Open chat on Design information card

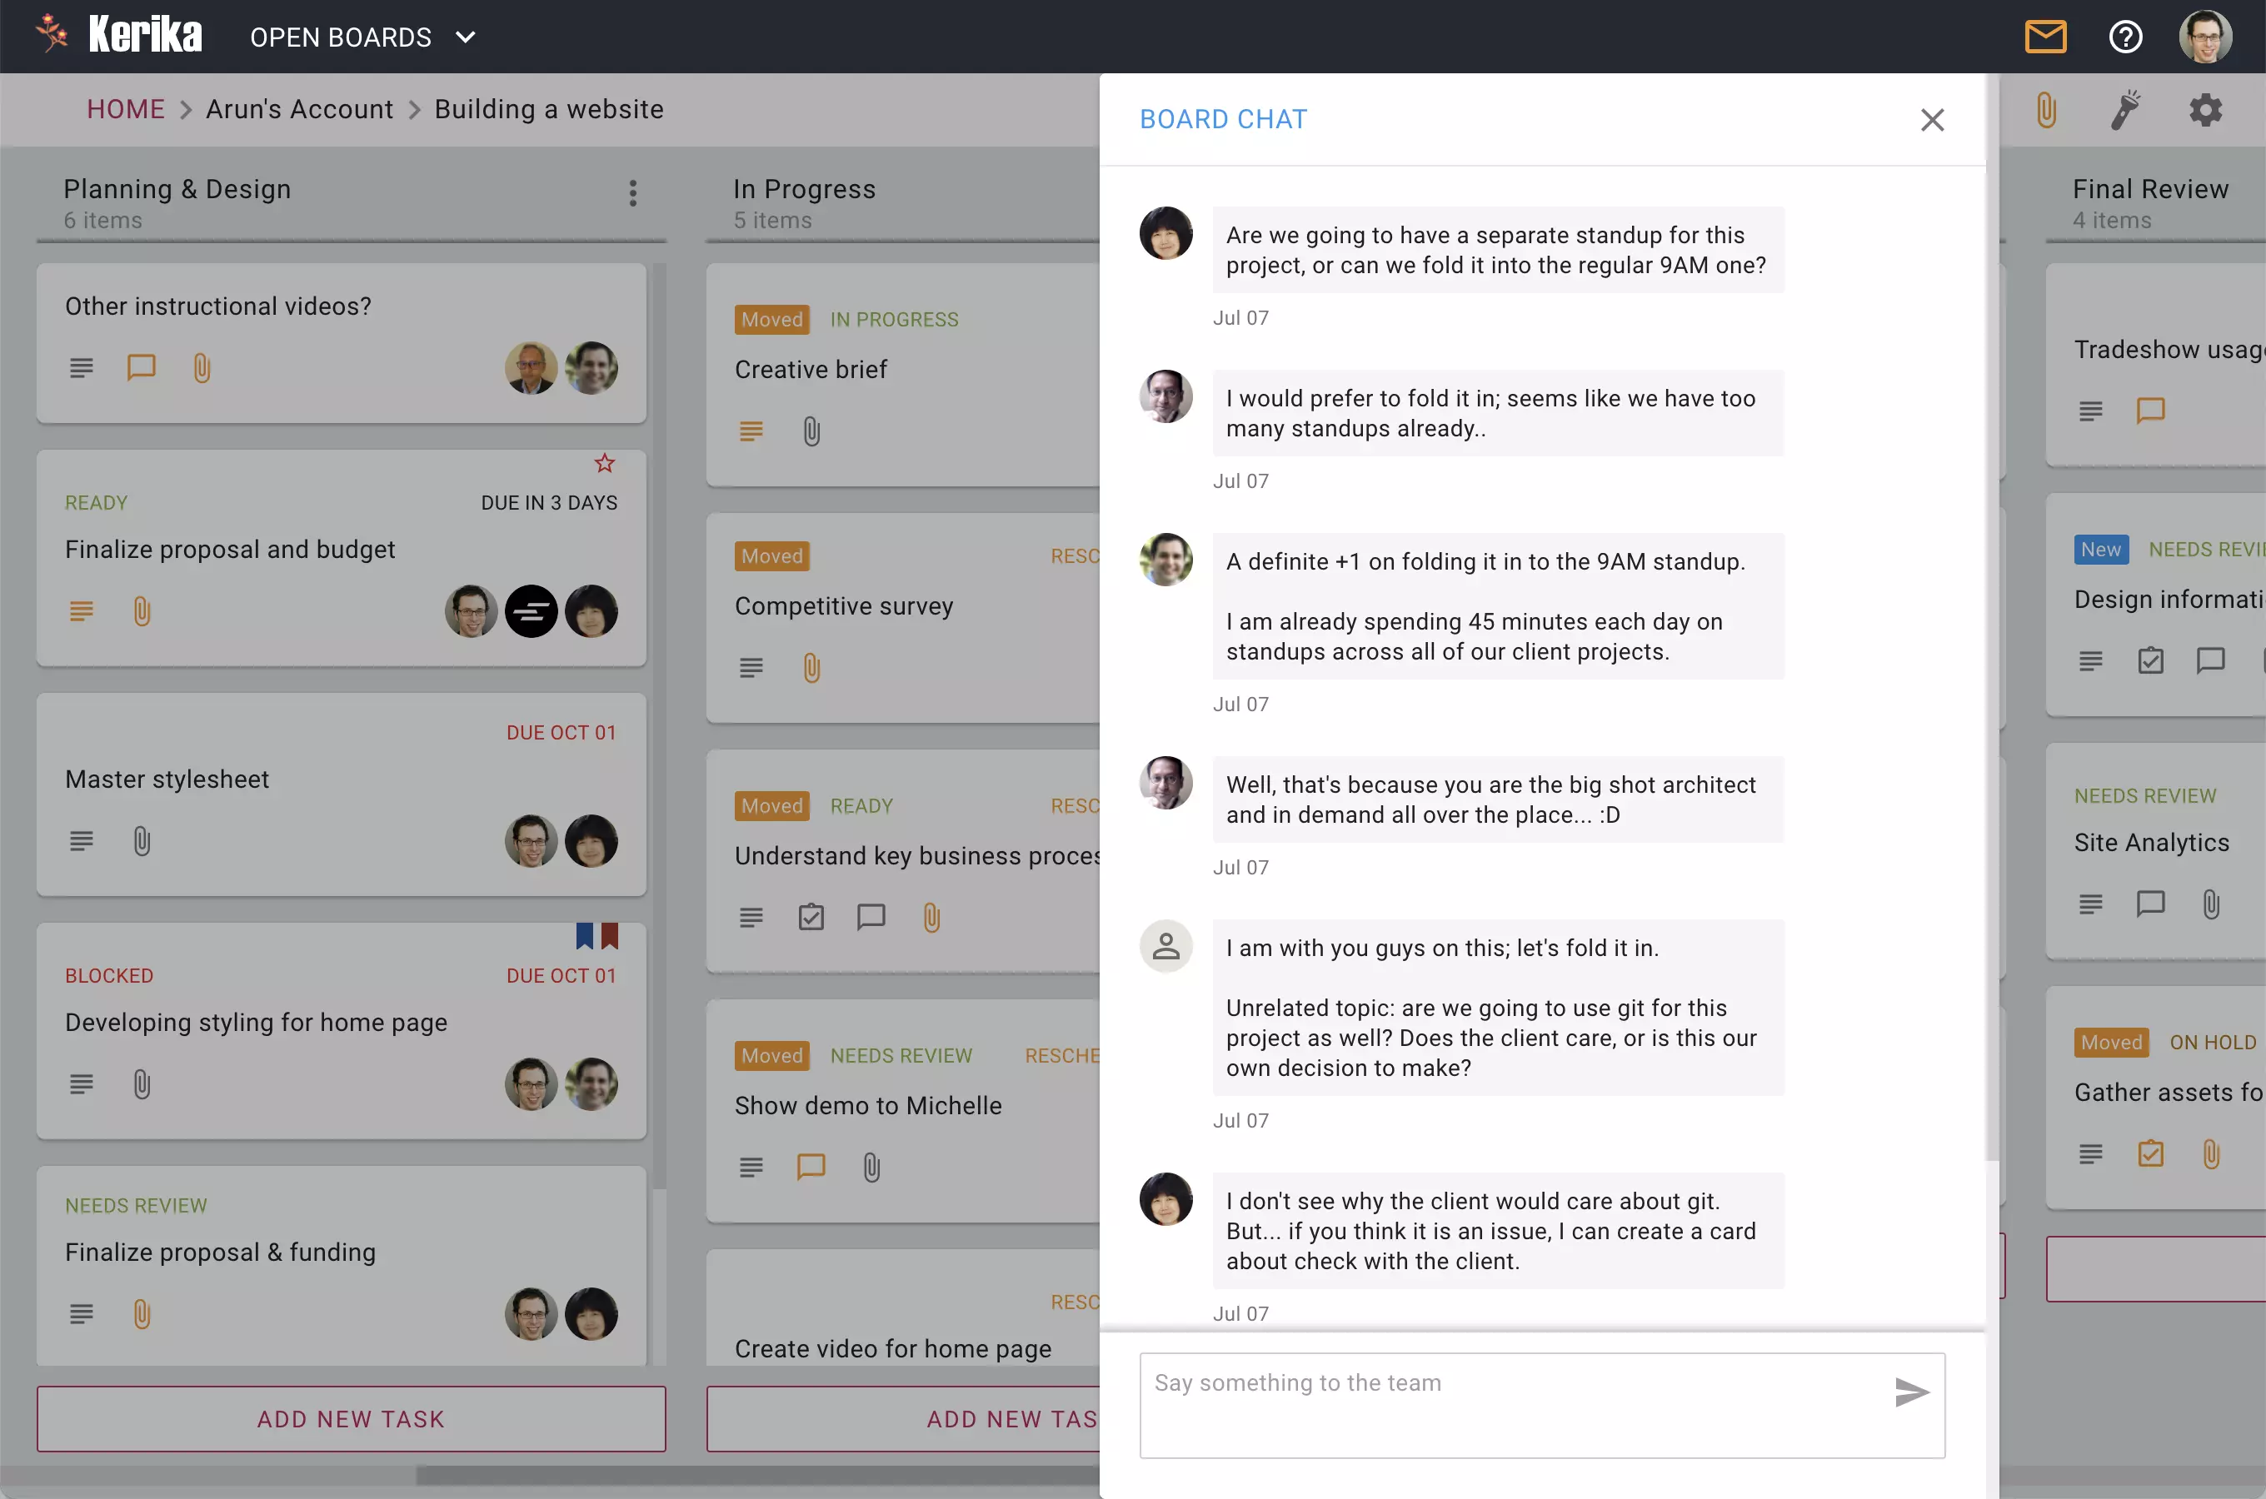click(x=2210, y=660)
